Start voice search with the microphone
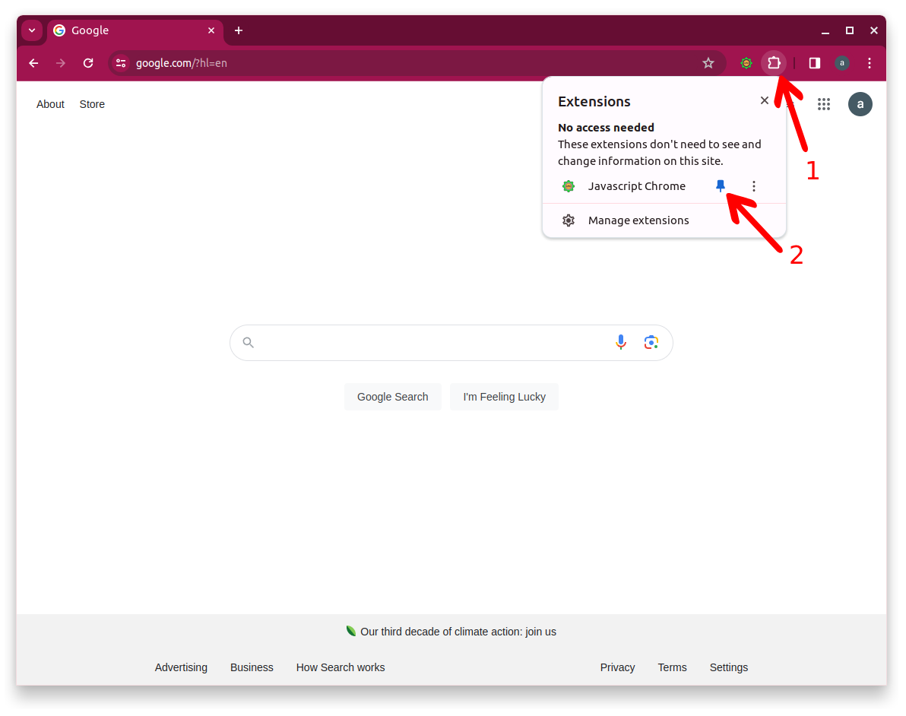This screenshot has height=716, width=906. coord(620,342)
